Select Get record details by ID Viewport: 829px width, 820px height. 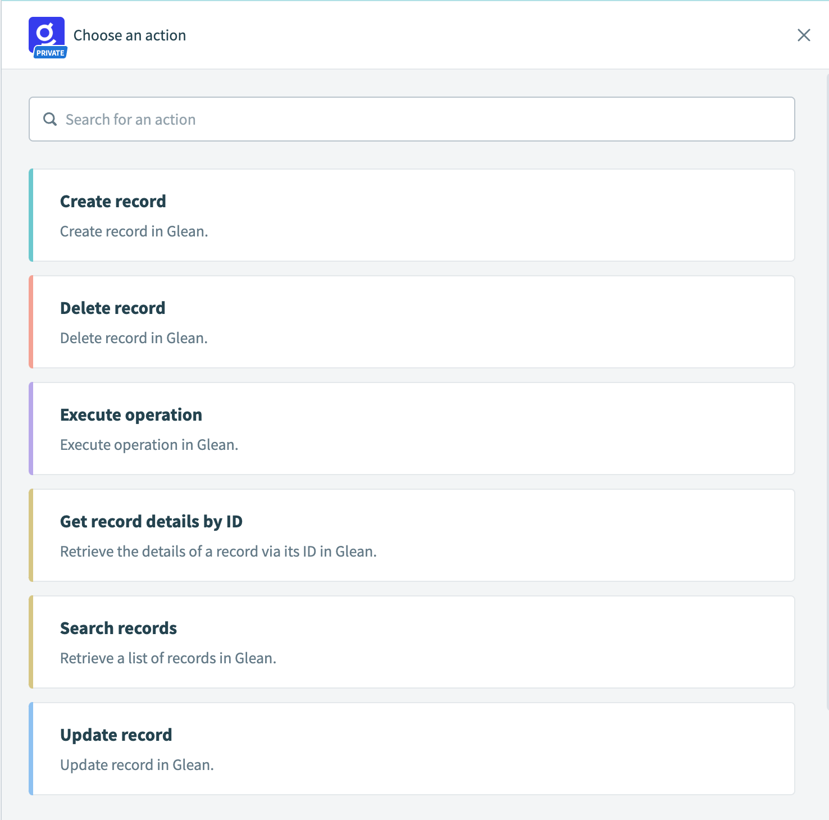click(412, 535)
